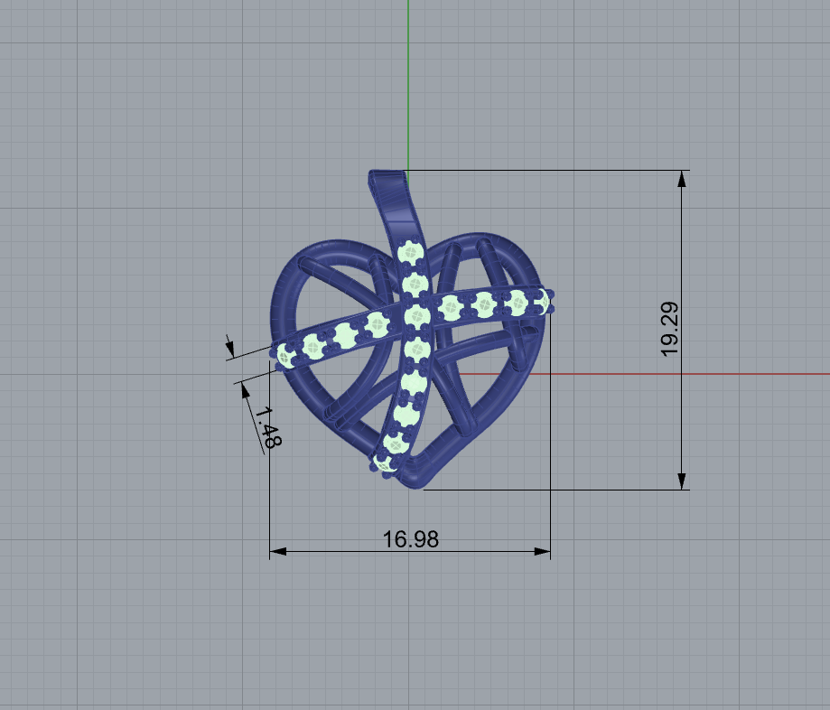Click the center gem where the bands cross
The width and height of the screenshot is (830, 710).
pos(416,316)
